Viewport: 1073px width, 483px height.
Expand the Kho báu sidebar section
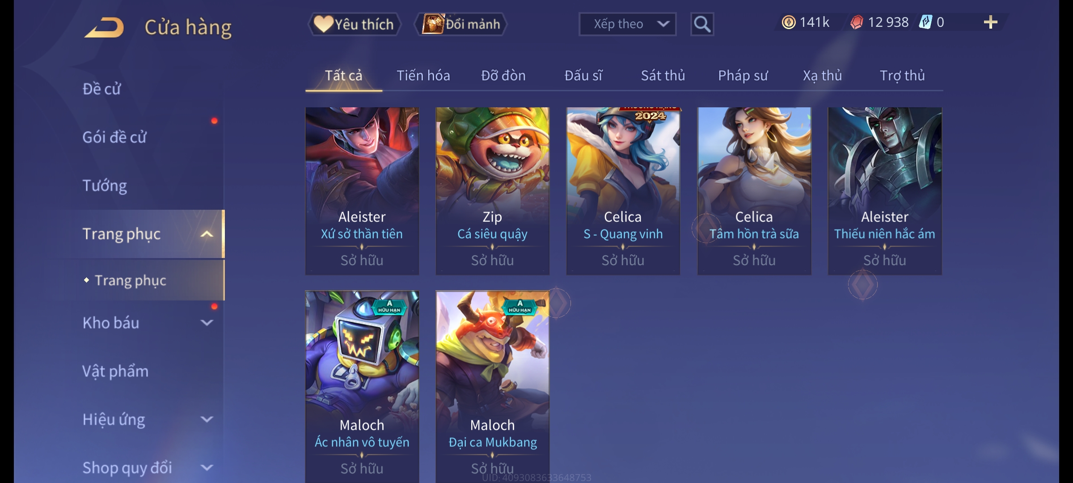(x=207, y=322)
